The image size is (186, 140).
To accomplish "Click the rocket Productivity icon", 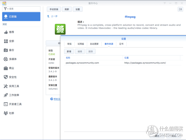I will tap(6, 95).
